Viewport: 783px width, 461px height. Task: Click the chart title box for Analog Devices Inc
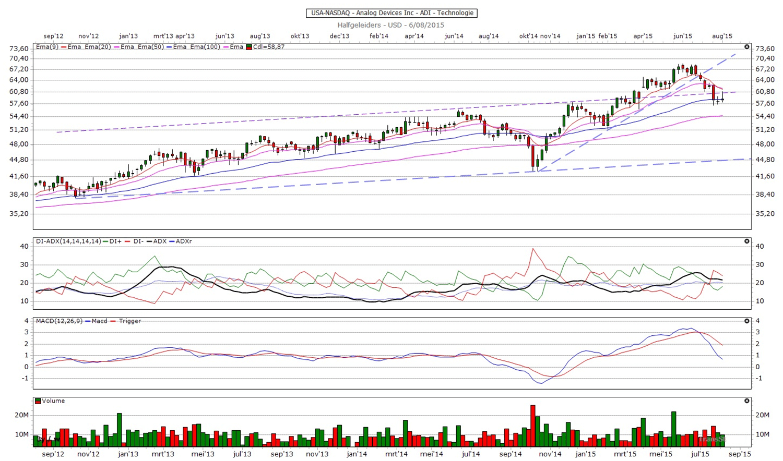pyautogui.click(x=392, y=13)
